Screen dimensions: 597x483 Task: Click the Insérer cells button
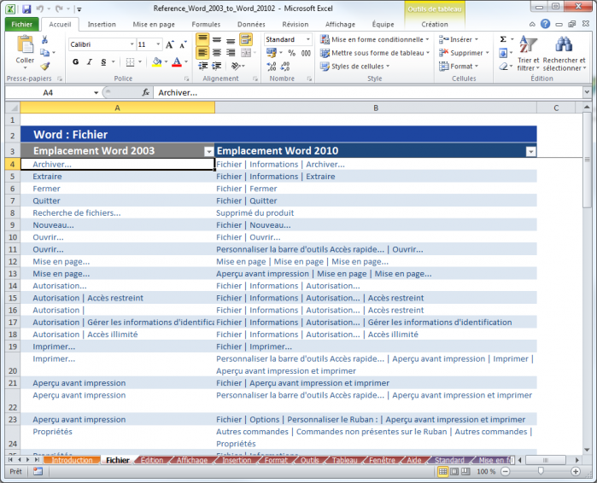[458, 39]
